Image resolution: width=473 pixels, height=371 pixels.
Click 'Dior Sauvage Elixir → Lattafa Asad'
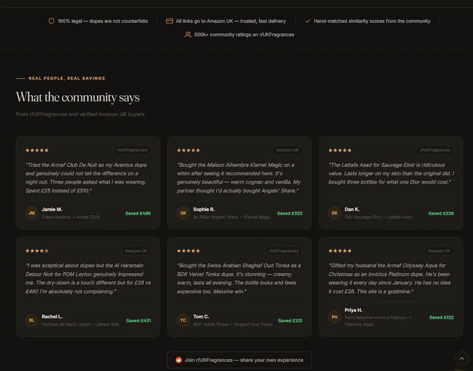click(378, 217)
